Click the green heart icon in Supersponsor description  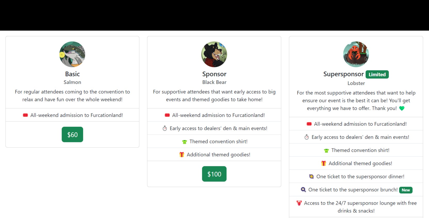click(402, 108)
